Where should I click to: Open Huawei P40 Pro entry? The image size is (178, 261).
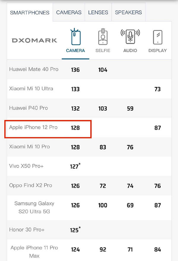pyautogui.click(x=28, y=108)
